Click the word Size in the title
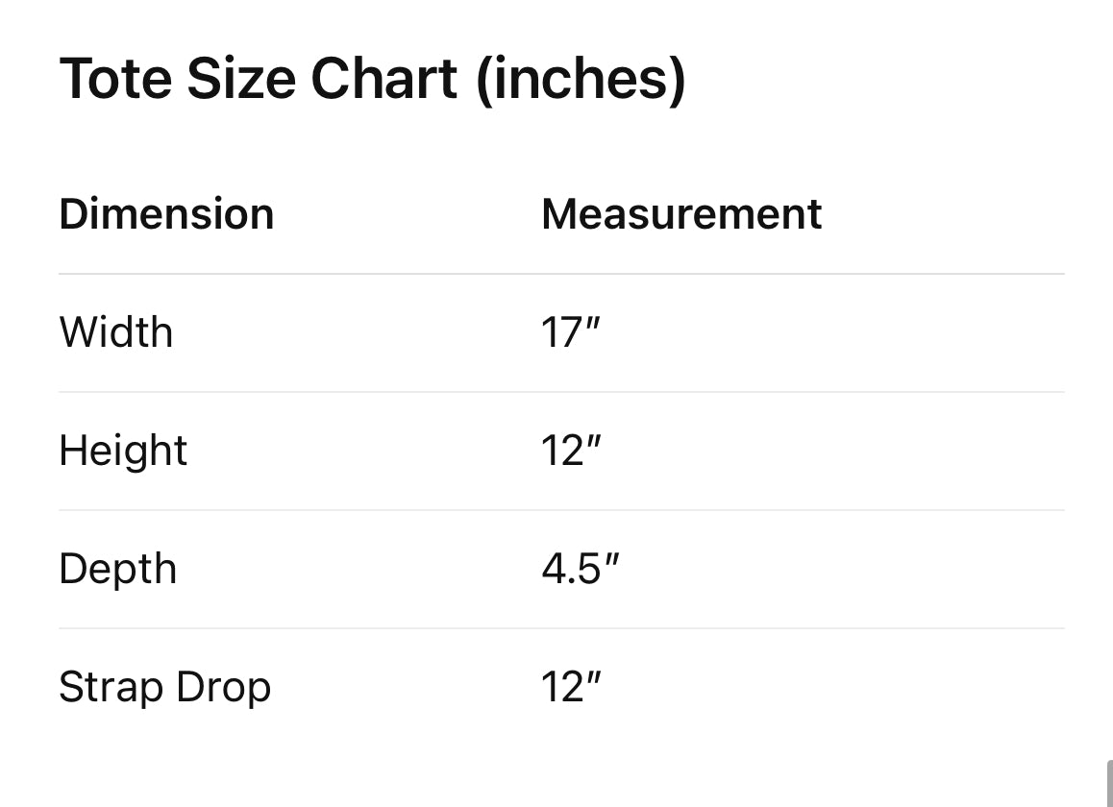1113x807 pixels. click(240, 79)
